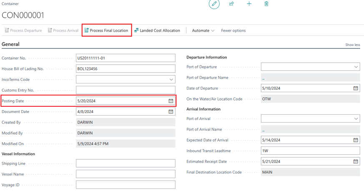Click the plus icon to create new
Screen dimensions: 364x191
tap(249, 4)
